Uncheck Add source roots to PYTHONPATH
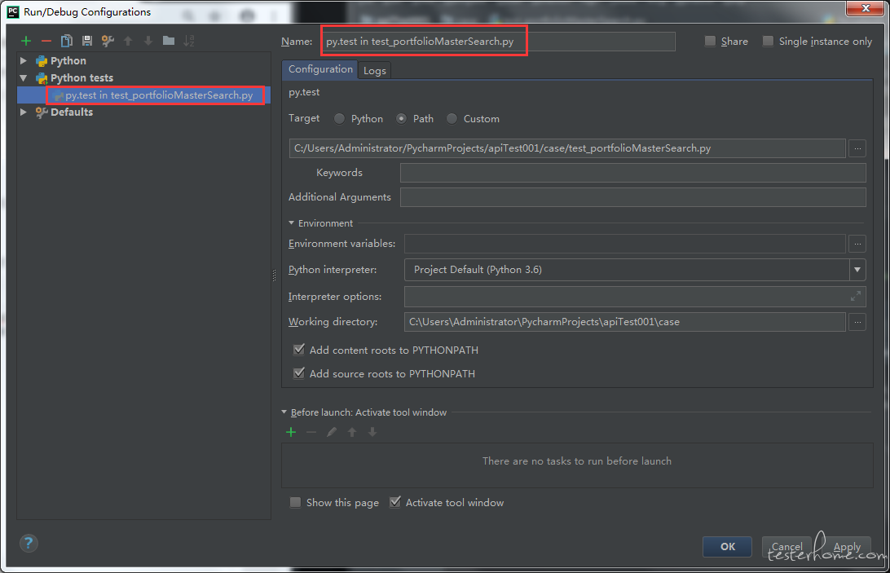This screenshot has width=890, height=573. [298, 373]
